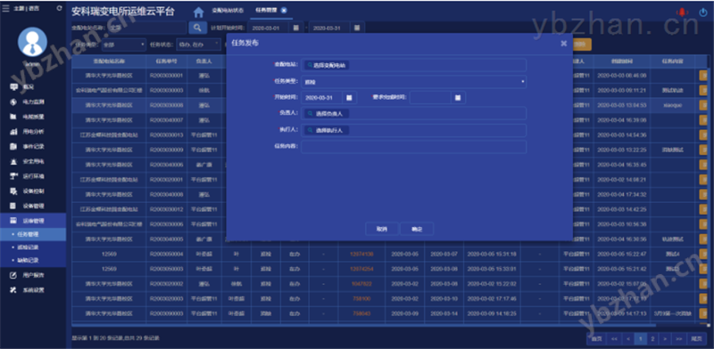Click the red alarm bell icon
This screenshot has height=349, width=714.
point(682,12)
